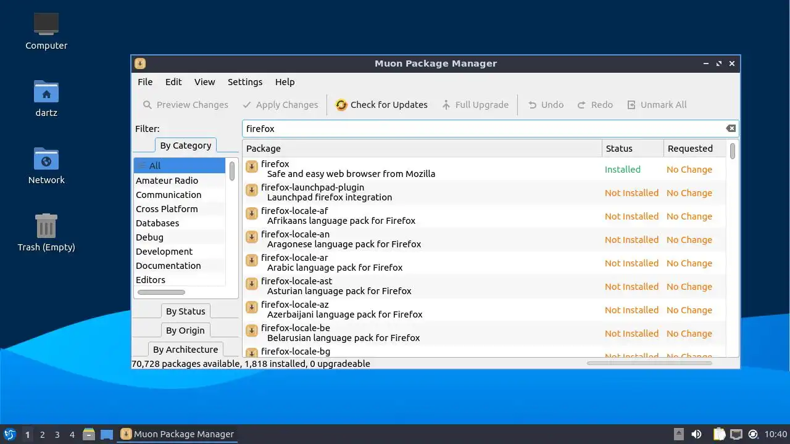790x444 pixels.
Task: Select the By Category tab
Action: (185, 146)
